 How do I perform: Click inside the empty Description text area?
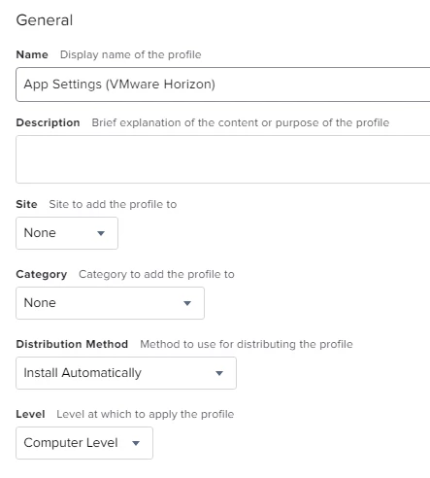pos(223,159)
